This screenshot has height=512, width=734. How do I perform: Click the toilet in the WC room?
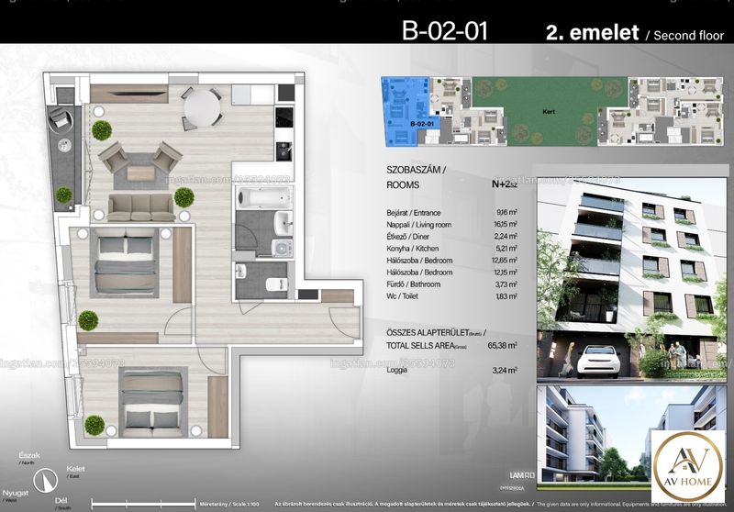[x=276, y=284]
